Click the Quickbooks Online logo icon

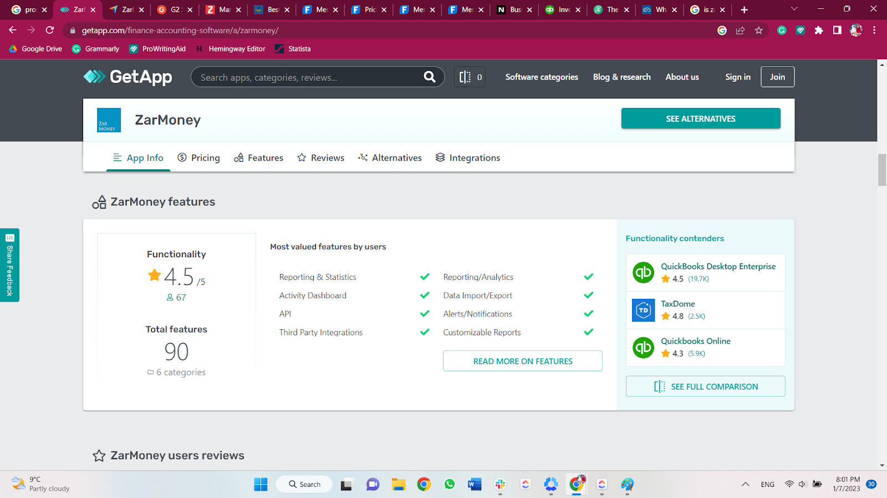(644, 347)
